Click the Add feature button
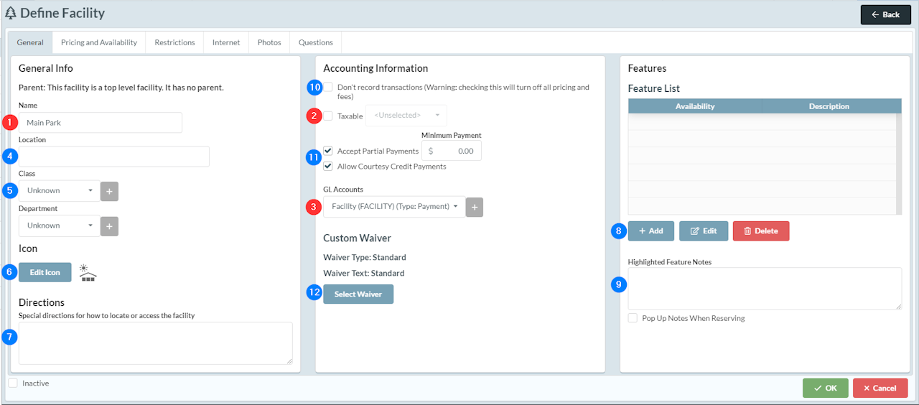Viewport: 919px width, 405px height. (650, 231)
